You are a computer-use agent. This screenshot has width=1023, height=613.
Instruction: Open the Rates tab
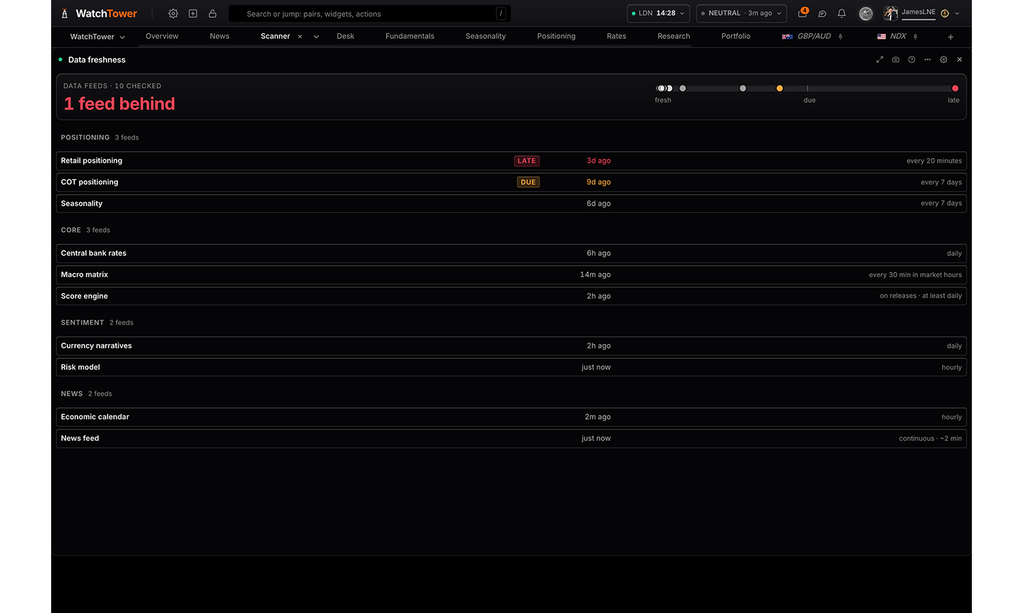click(x=617, y=36)
